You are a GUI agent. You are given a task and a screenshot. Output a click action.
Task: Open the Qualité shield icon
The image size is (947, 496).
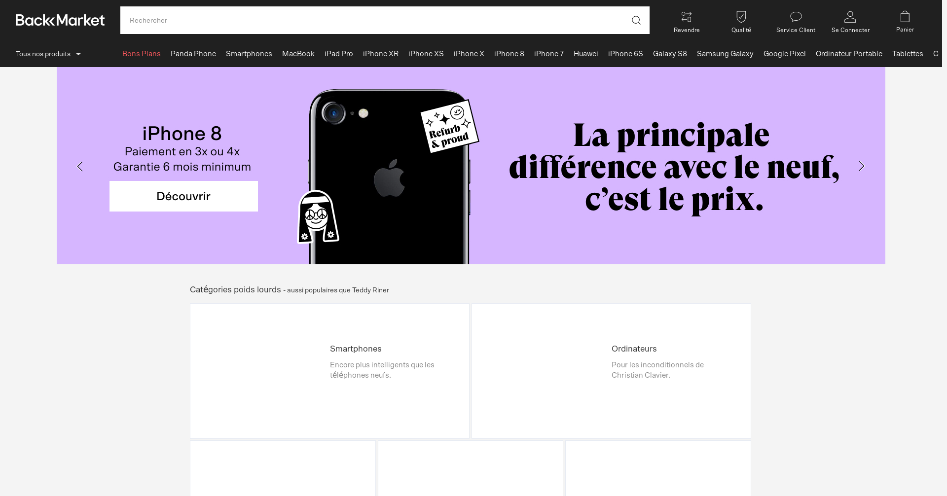tap(741, 17)
